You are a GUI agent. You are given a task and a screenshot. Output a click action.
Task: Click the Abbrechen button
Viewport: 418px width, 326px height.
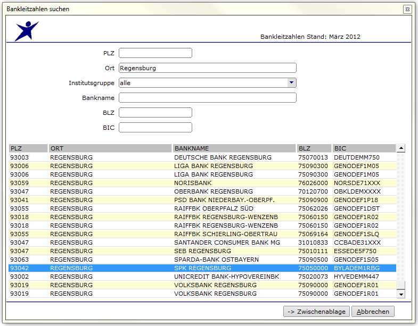(373, 311)
